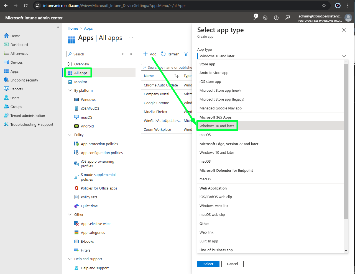Open Overview in Apps menu
The height and width of the screenshot is (274, 355).
coord(81,64)
